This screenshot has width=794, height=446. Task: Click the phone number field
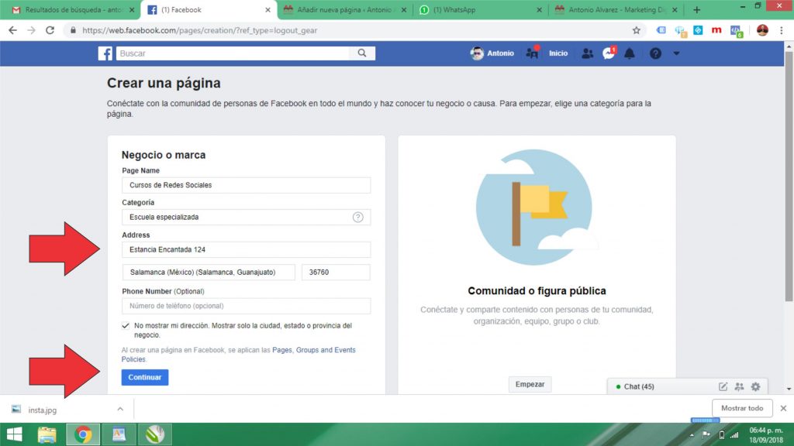[x=246, y=306]
